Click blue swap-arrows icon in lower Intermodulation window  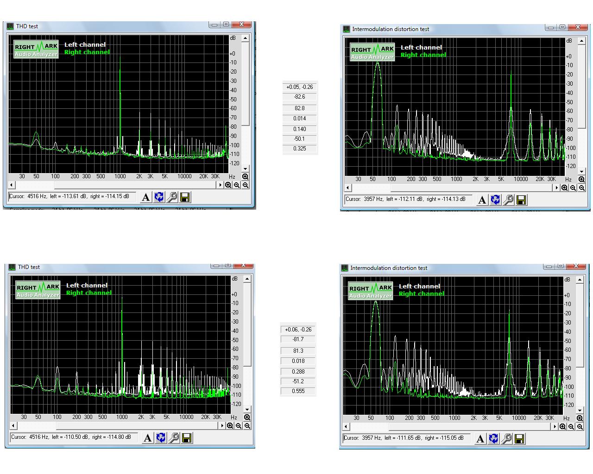pyautogui.click(x=493, y=439)
